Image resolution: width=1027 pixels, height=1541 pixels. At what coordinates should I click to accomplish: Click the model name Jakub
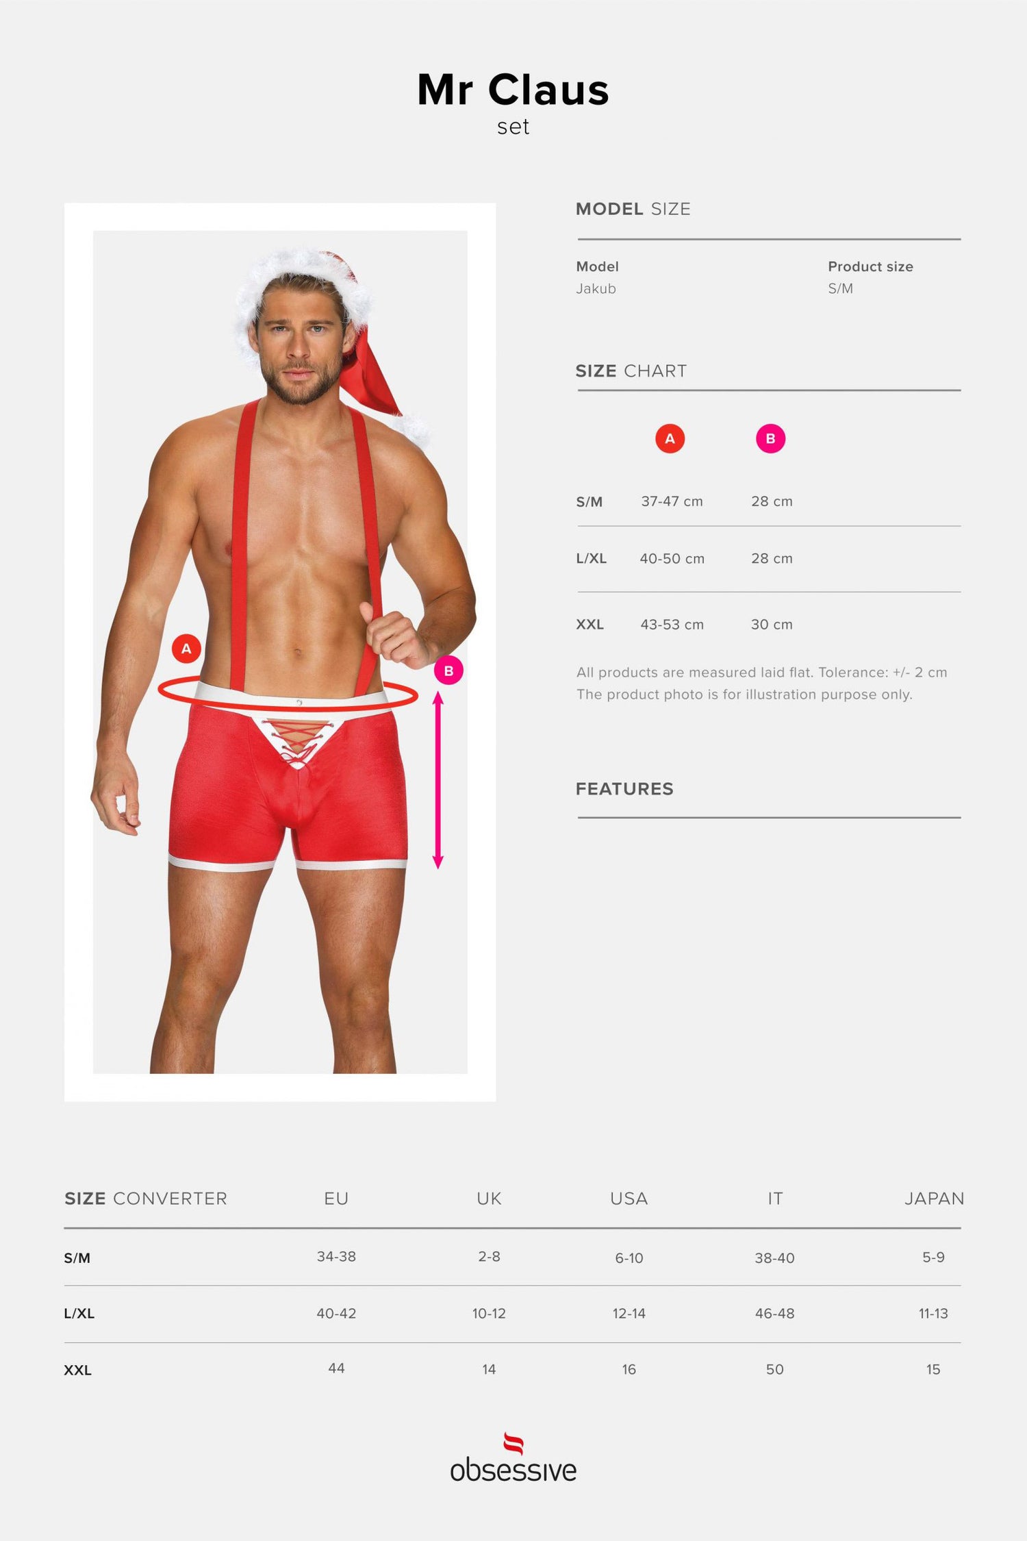pyautogui.click(x=596, y=289)
